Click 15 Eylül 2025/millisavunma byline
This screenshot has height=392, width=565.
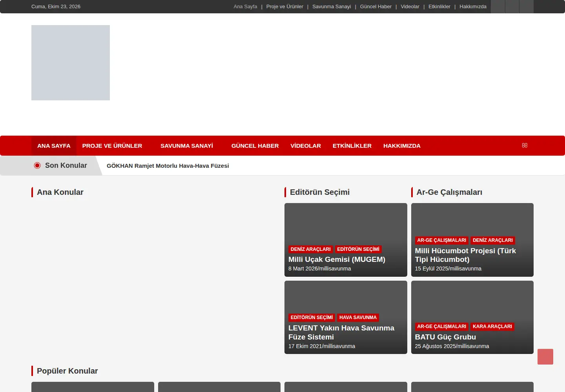[x=448, y=269]
